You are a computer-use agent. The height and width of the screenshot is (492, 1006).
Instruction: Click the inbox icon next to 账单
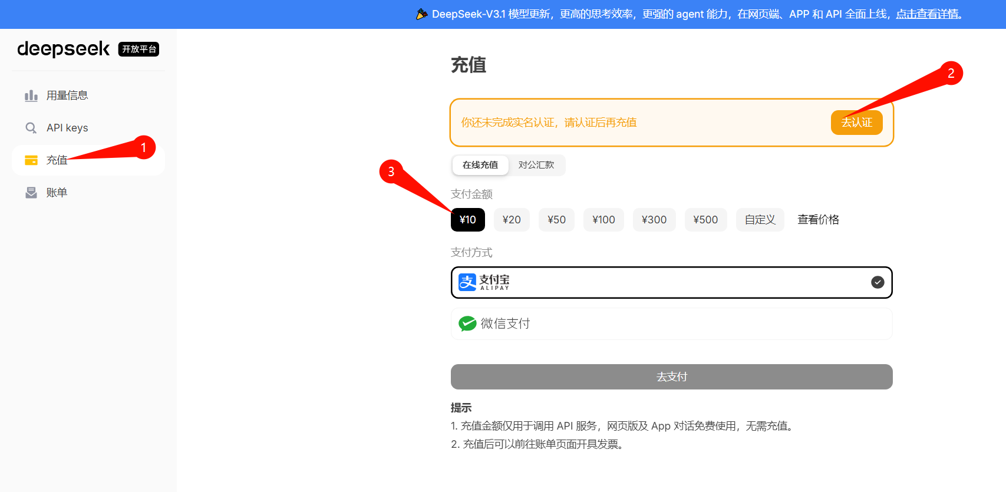click(31, 193)
